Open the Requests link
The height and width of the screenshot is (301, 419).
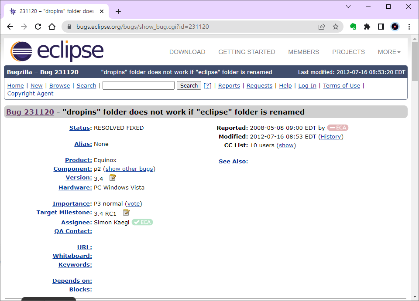[259, 85]
